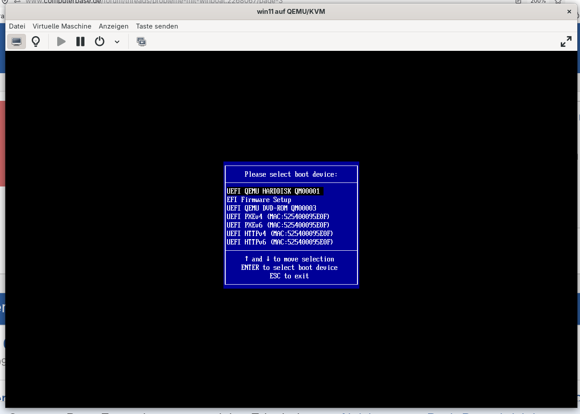Expand the power options dropdown arrow
Image resolution: width=580 pixels, height=414 pixels.
click(117, 41)
